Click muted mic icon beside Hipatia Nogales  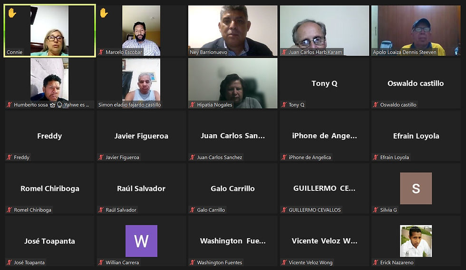[193, 105]
